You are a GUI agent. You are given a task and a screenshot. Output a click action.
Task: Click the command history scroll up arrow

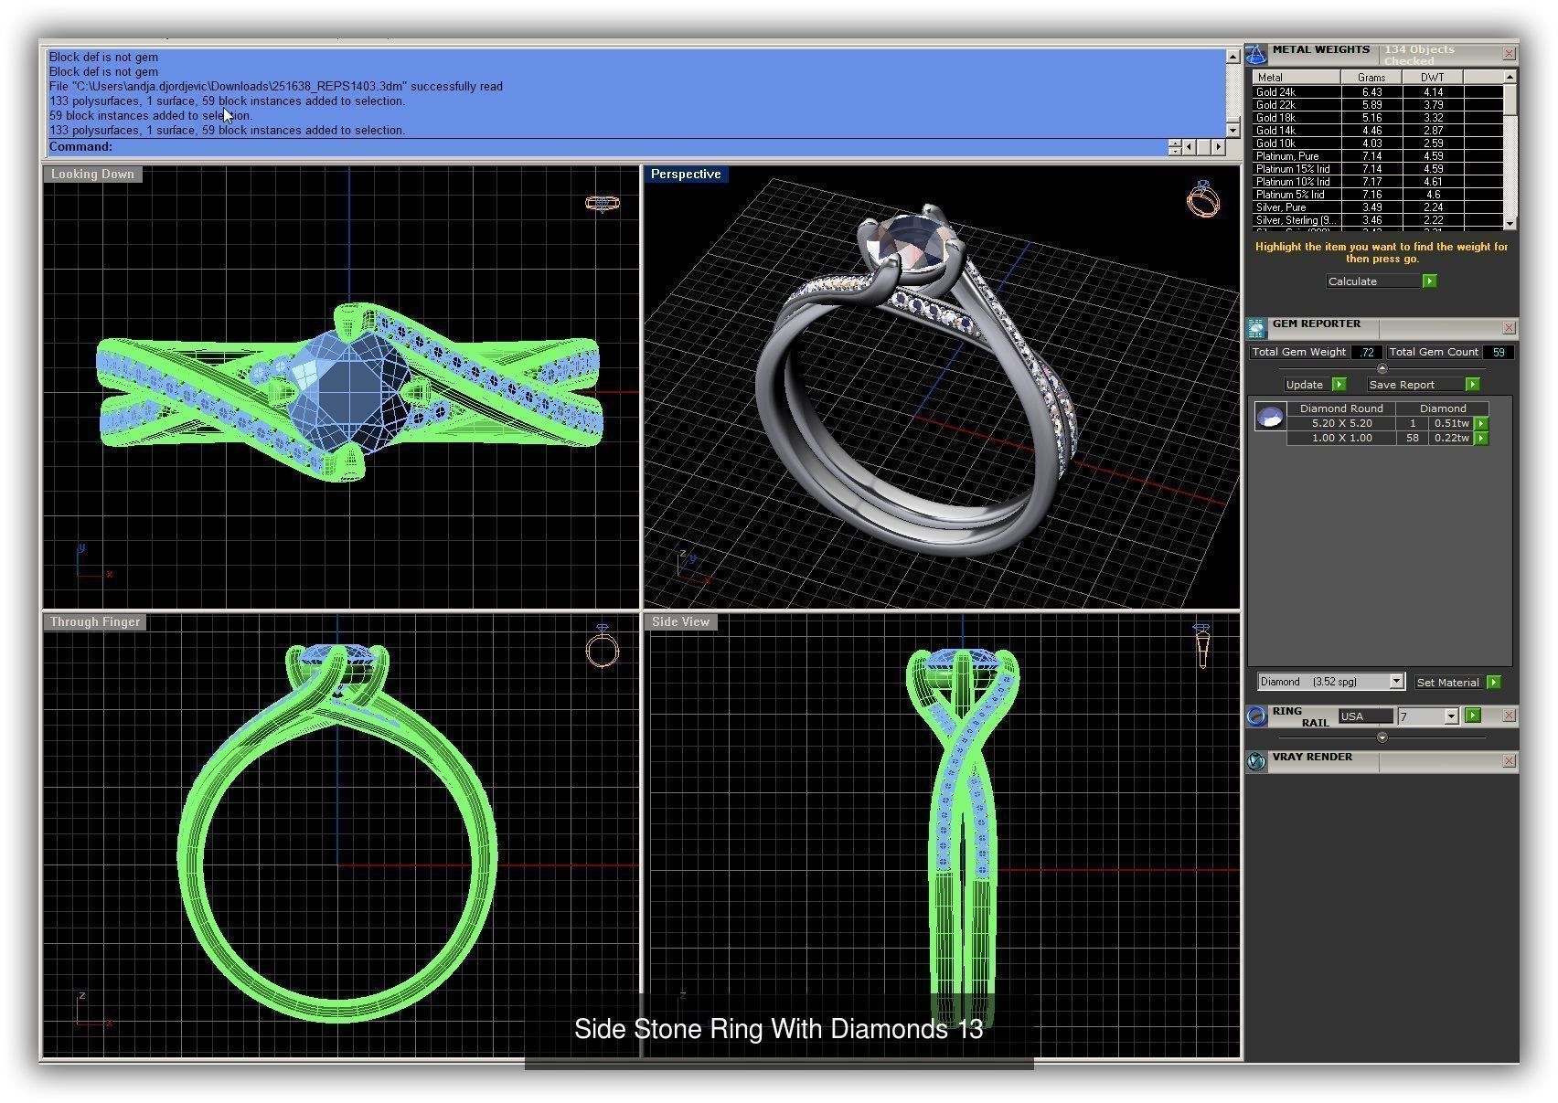[1233, 57]
